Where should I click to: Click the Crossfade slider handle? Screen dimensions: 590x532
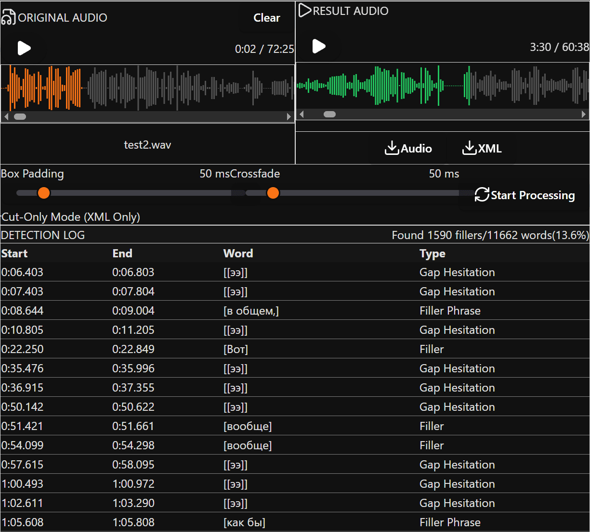pos(273,192)
